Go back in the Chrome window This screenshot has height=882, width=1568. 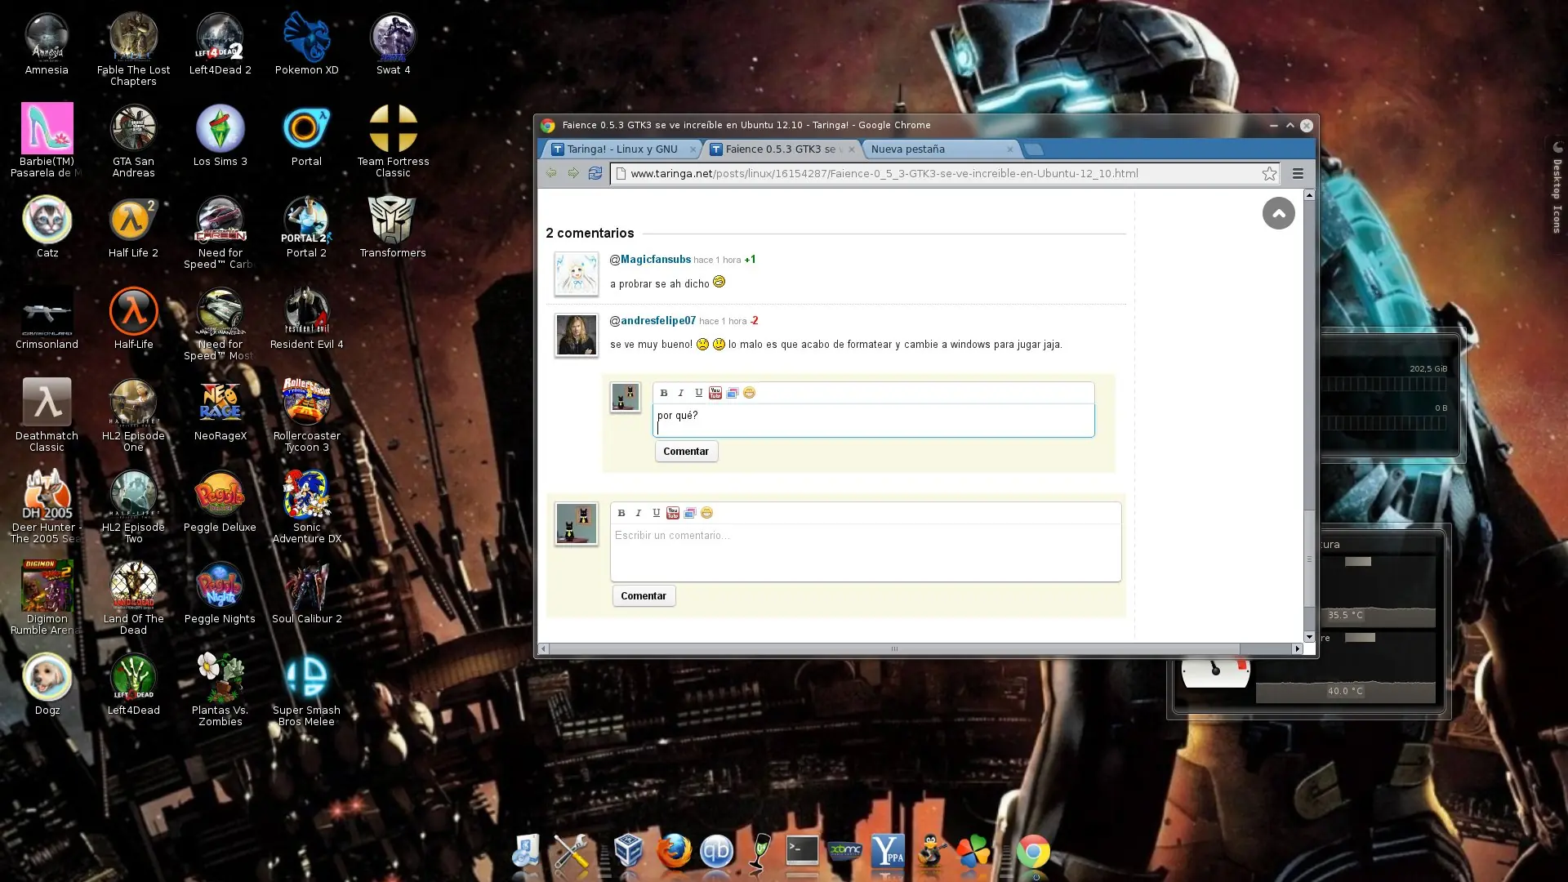[551, 173]
